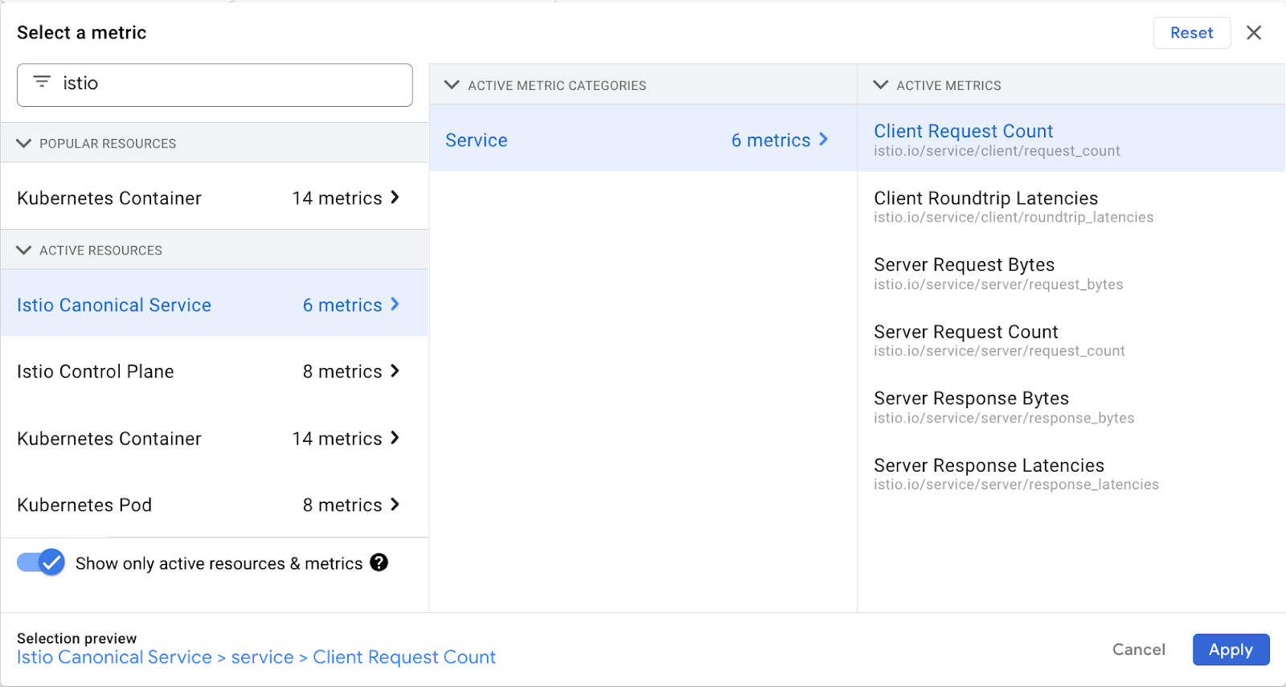Viewport: 1286px width, 687px height.
Task: Click the help icon next to active resources toggle
Action: tap(379, 562)
